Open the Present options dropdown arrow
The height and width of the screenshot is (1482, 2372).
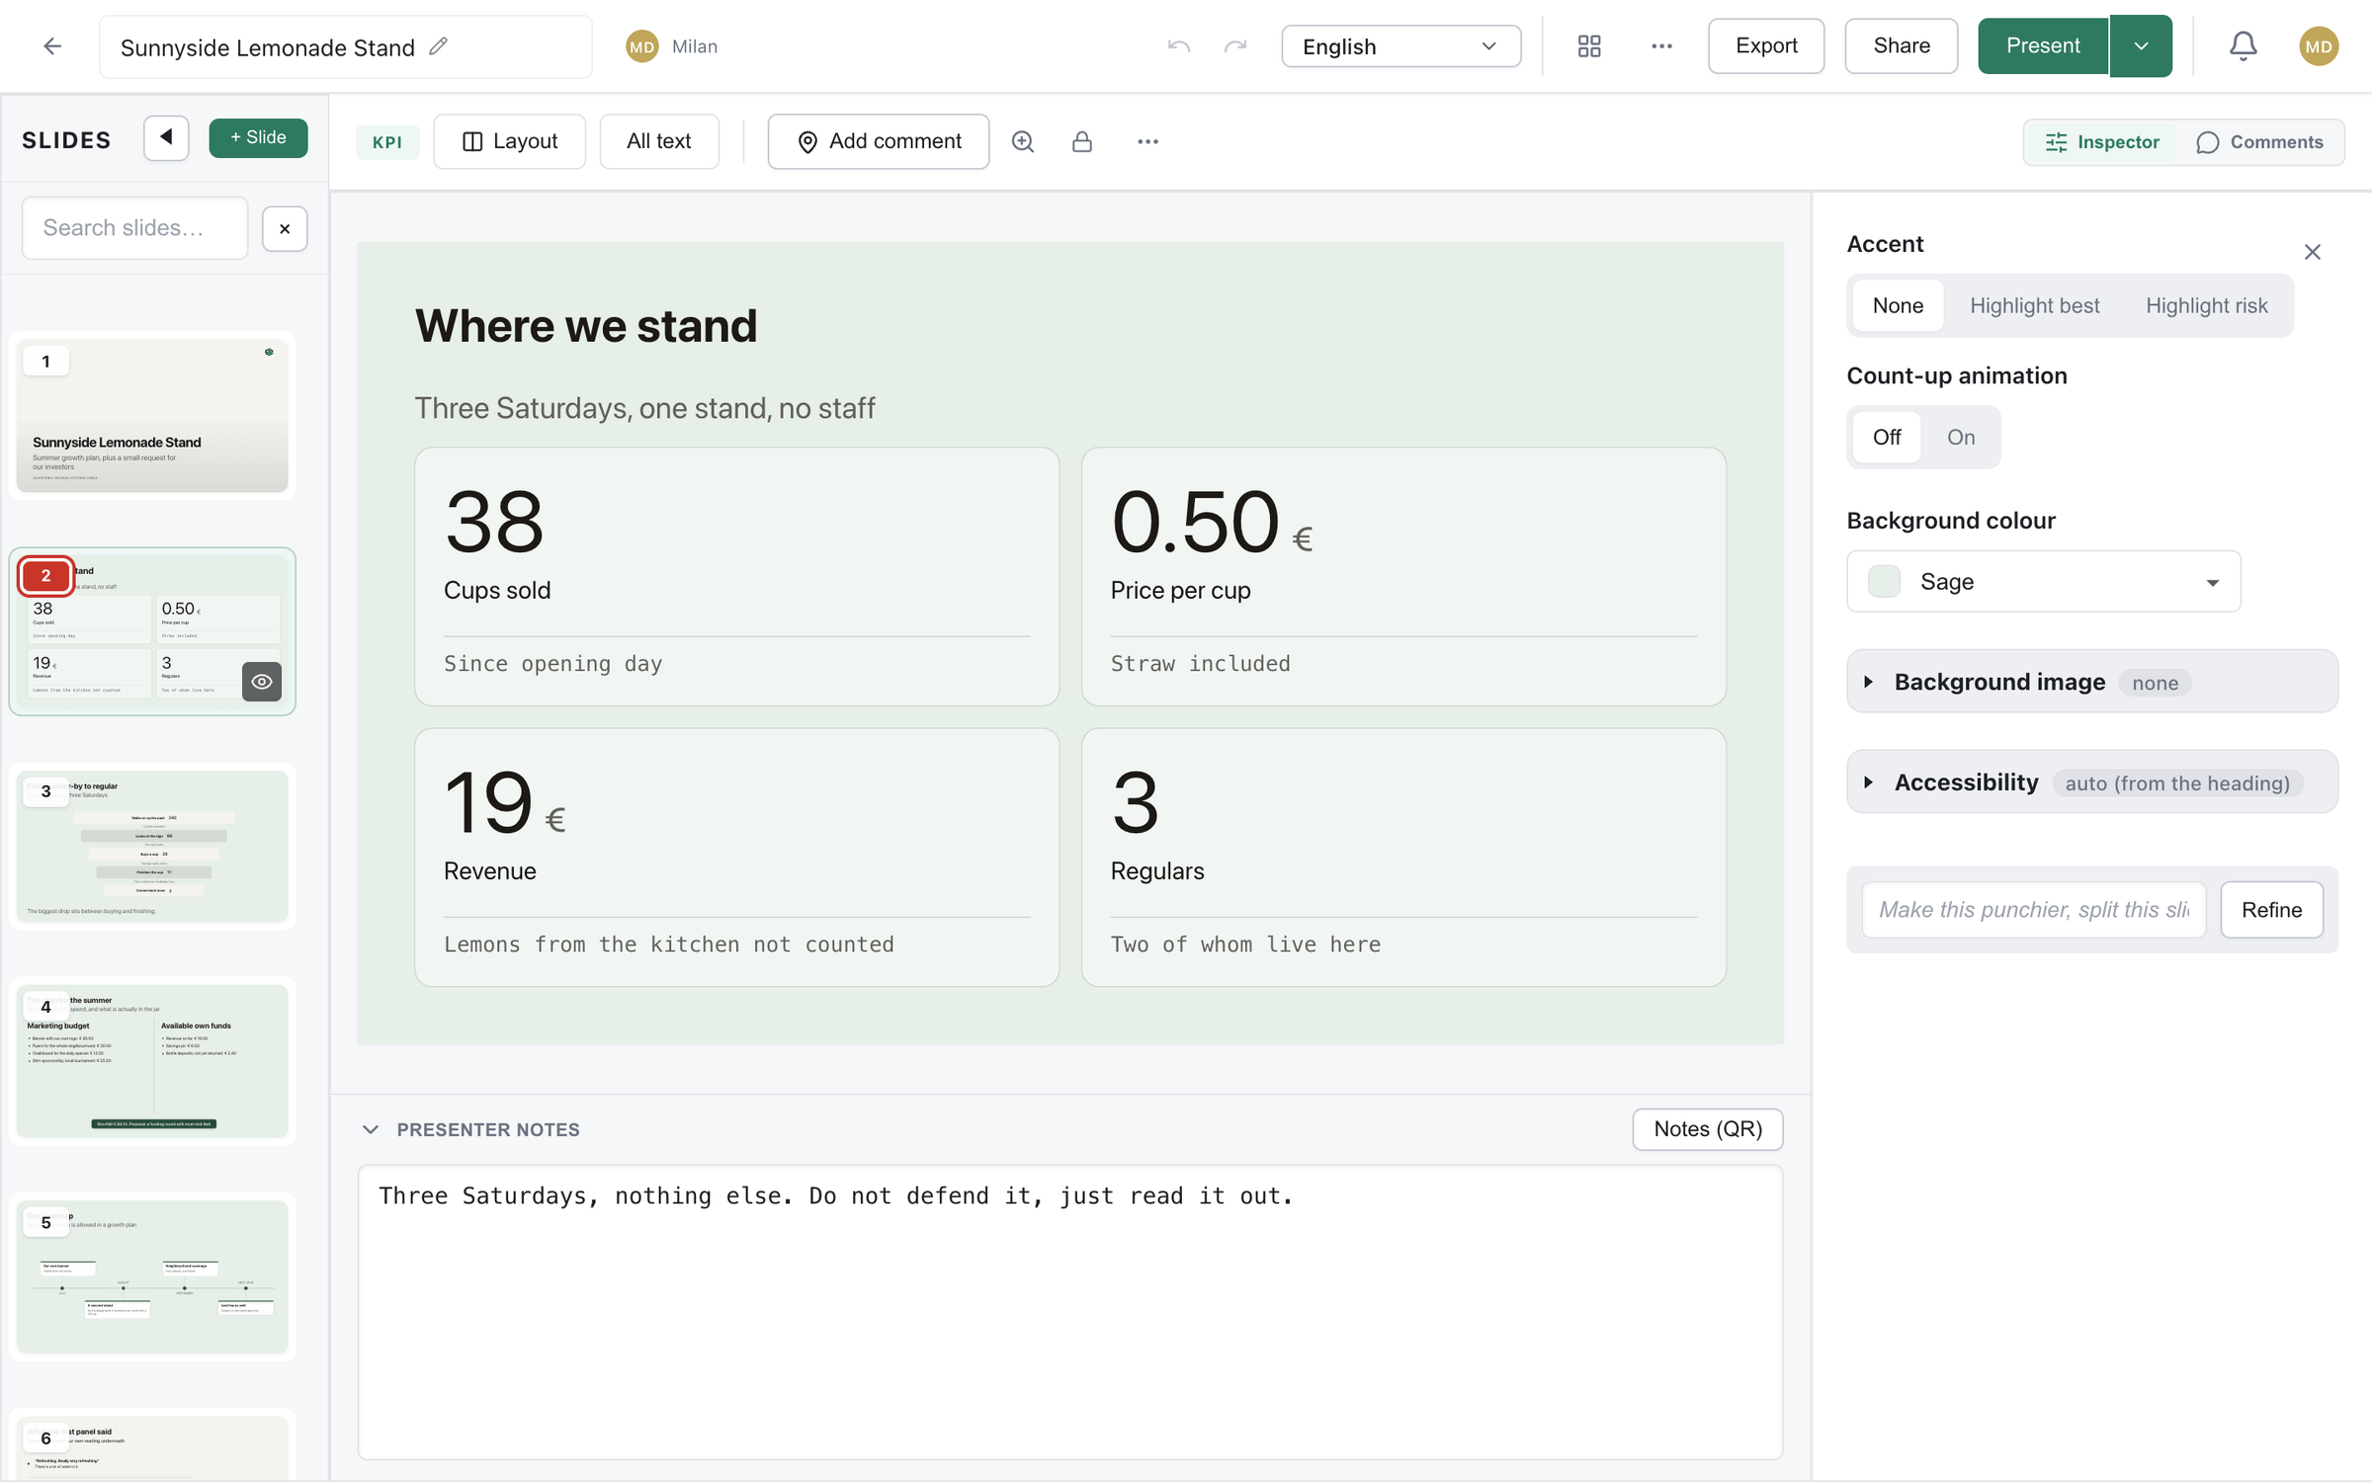(x=2141, y=46)
